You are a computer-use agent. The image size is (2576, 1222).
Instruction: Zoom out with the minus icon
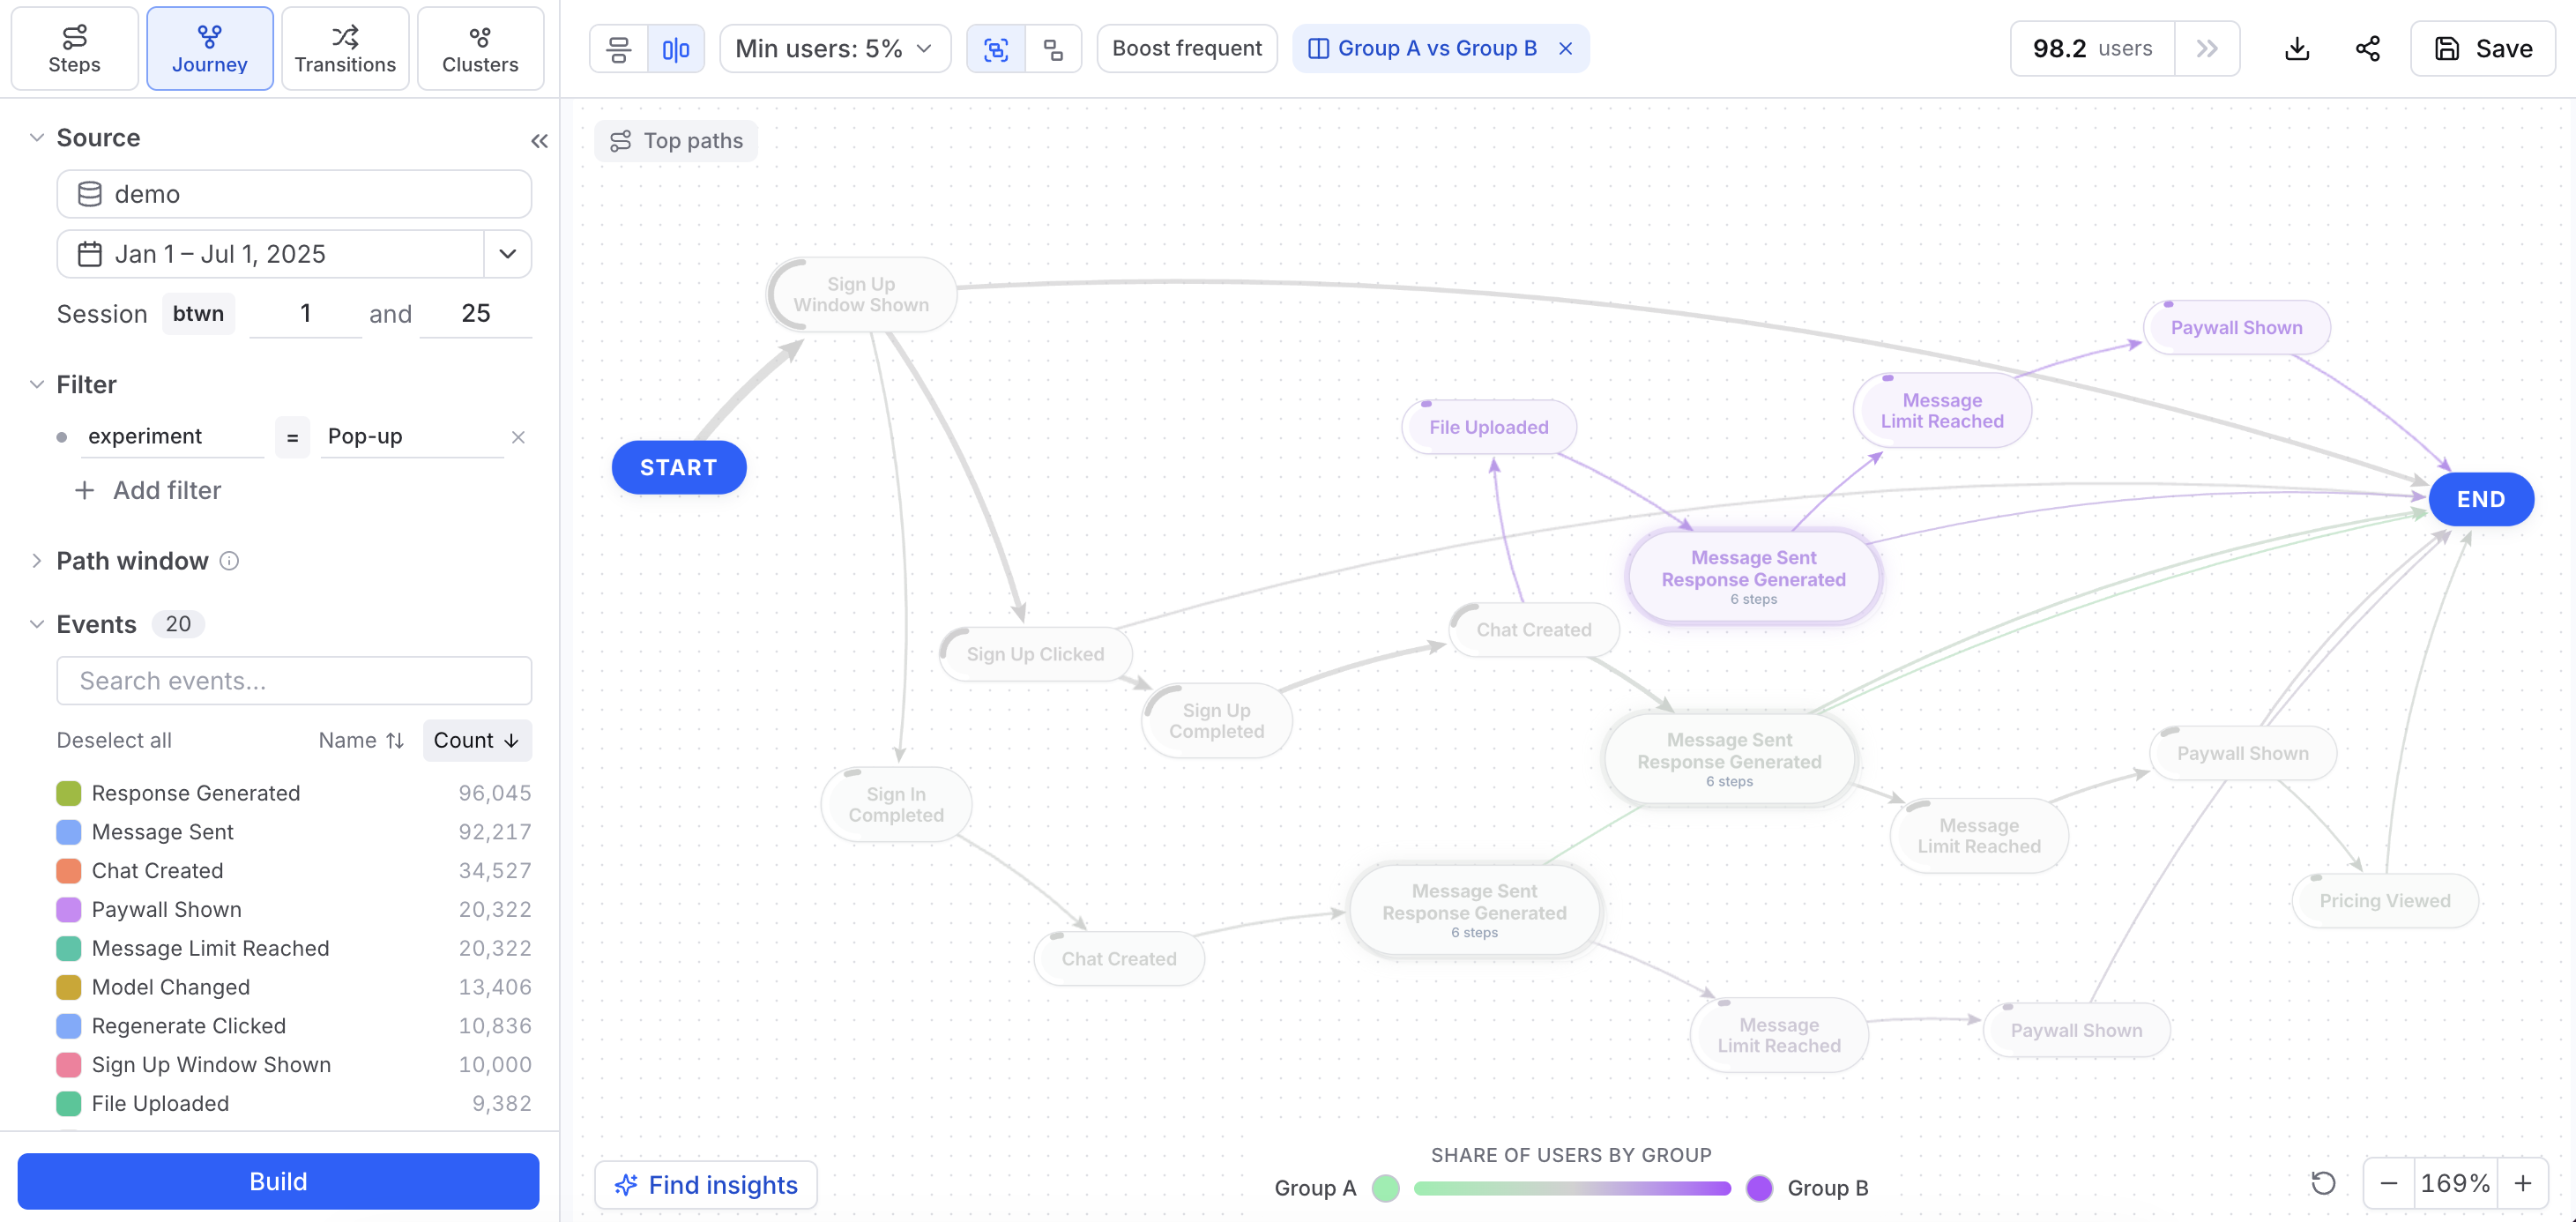coord(2389,1183)
